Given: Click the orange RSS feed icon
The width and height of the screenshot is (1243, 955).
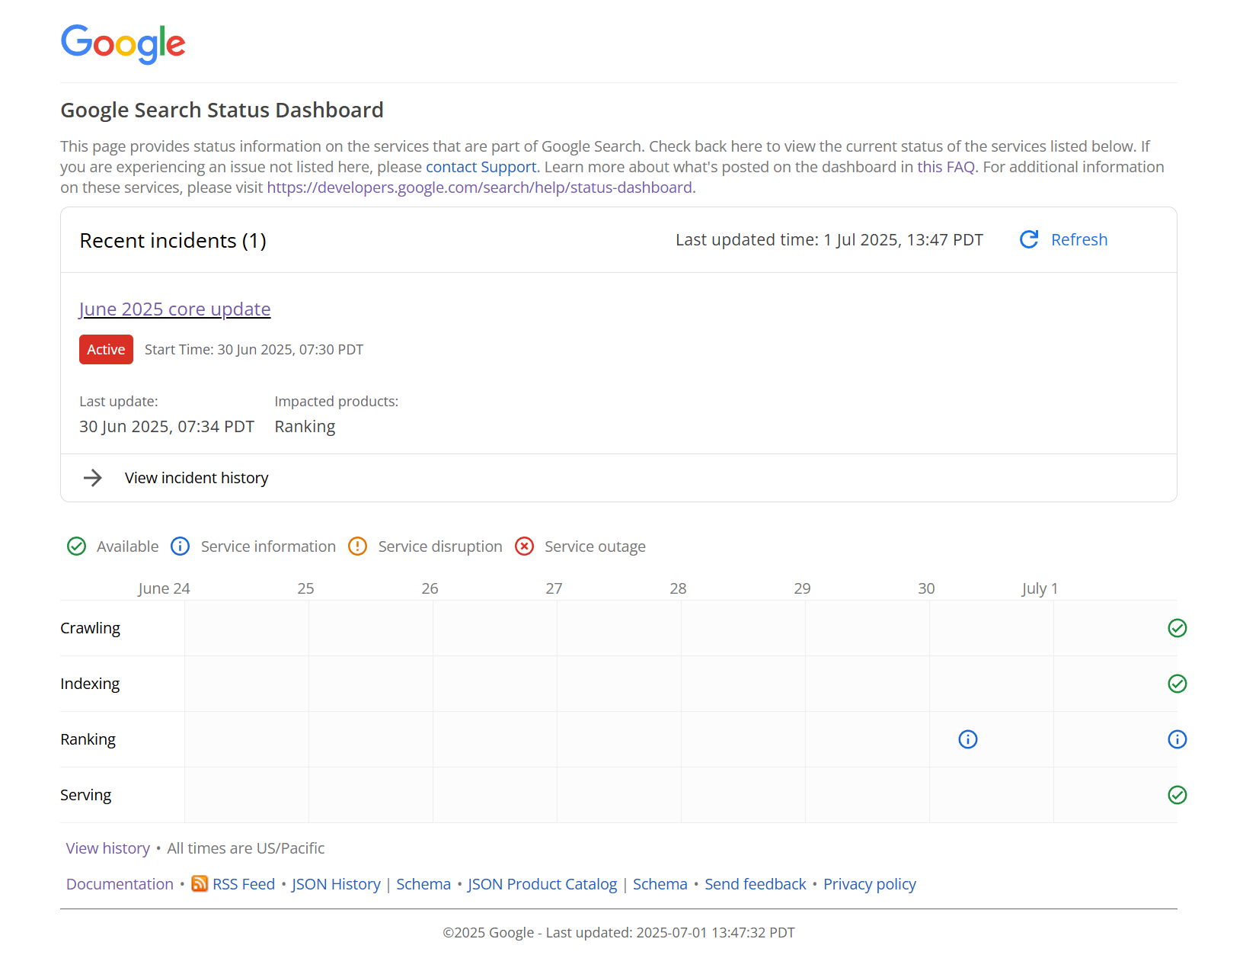Looking at the screenshot, I should (200, 883).
